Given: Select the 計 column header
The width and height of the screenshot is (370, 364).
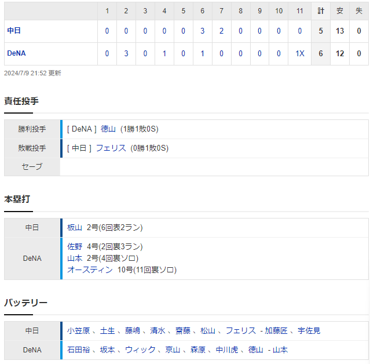Looking at the screenshot, I should pyautogui.click(x=321, y=11).
